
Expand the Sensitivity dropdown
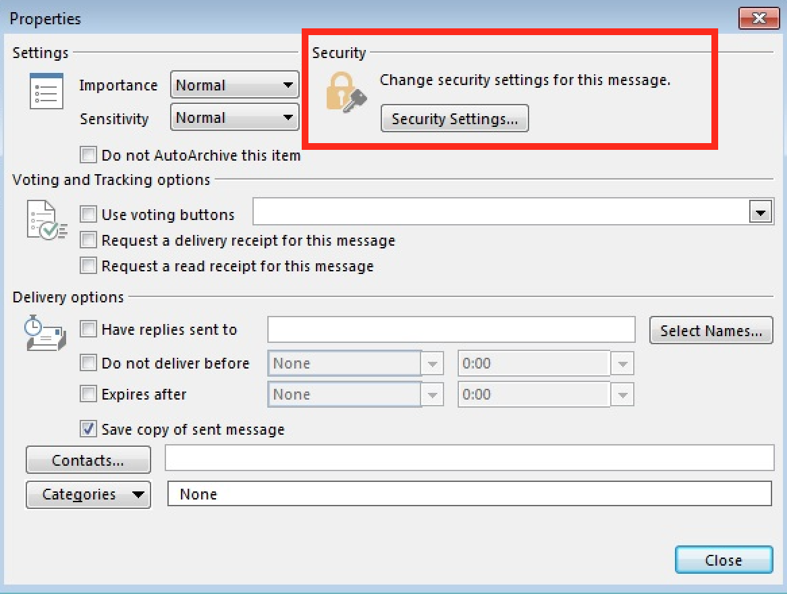point(234,118)
